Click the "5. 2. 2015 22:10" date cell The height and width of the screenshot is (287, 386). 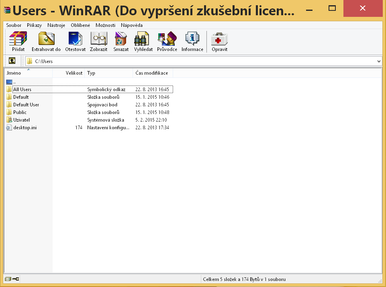pyautogui.click(x=151, y=120)
